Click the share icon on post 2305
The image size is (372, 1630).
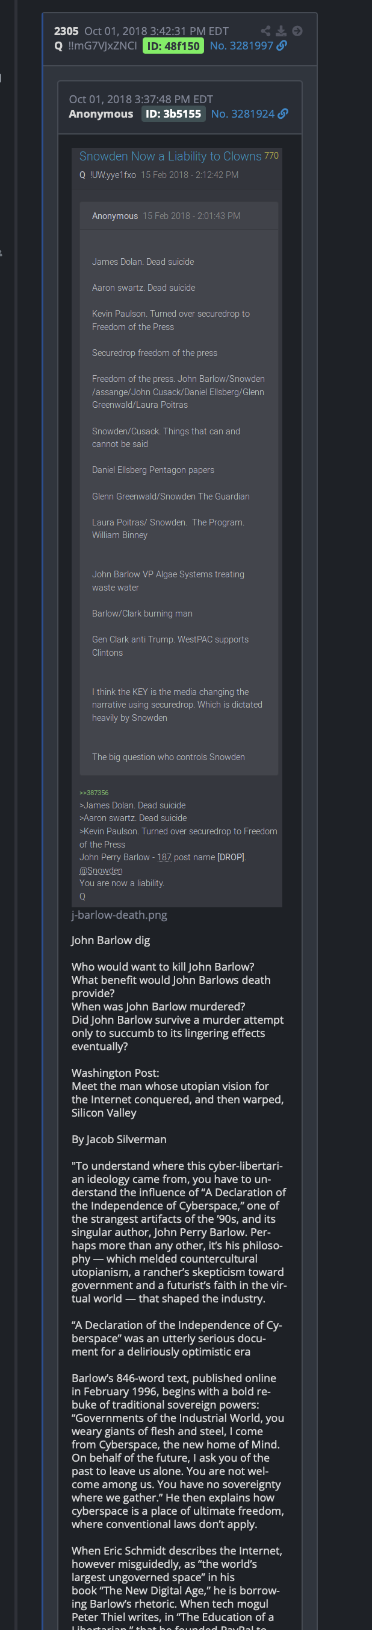click(265, 31)
